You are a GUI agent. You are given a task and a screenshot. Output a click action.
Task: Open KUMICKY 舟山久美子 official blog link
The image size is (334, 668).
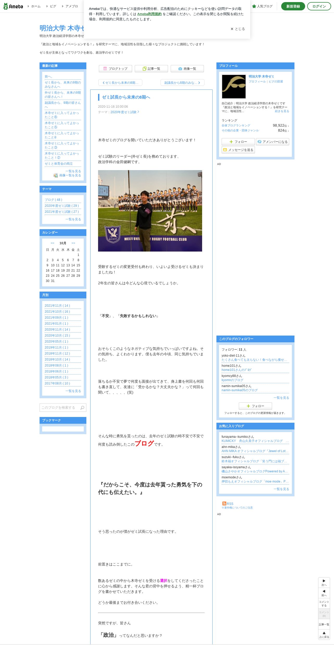[x=255, y=441]
